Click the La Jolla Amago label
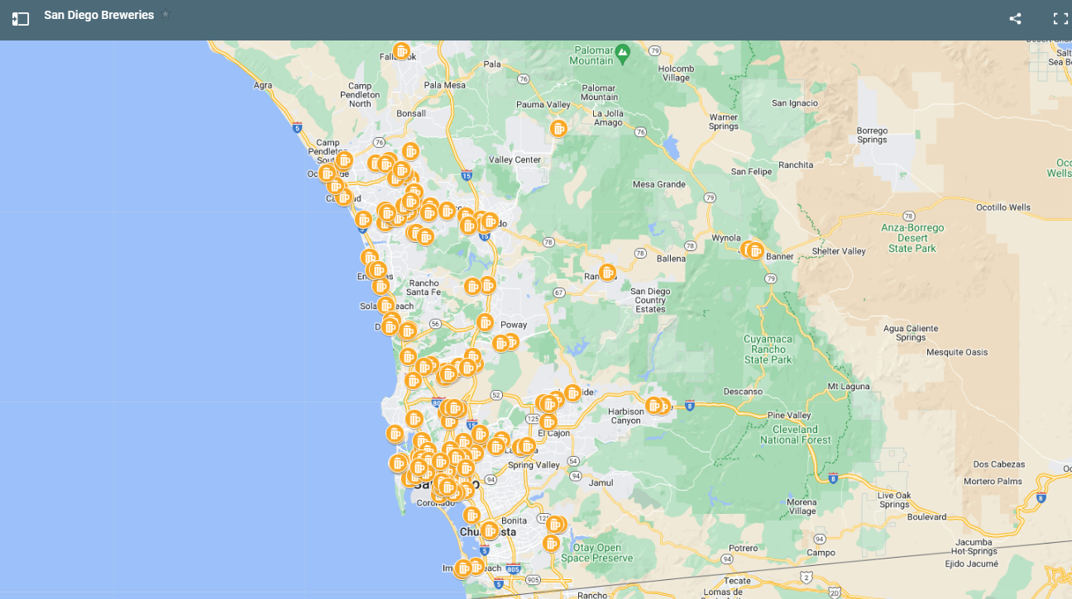The width and height of the screenshot is (1072, 599). (x=608, y=117)
